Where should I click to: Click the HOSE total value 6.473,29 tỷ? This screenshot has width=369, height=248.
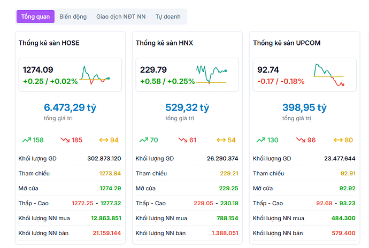(x=70, y=107)
